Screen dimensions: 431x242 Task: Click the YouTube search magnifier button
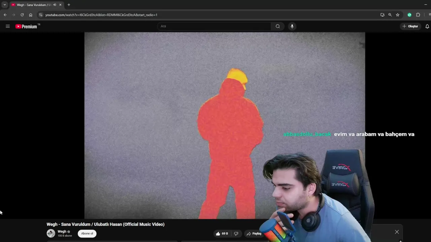(x=277, y=26)
